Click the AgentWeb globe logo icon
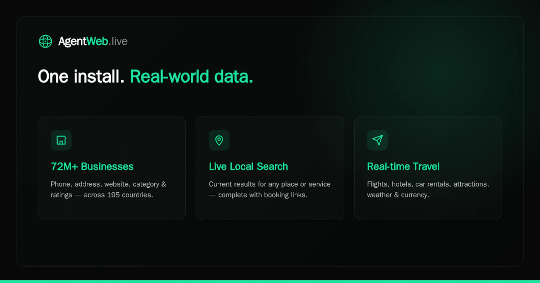The image size is (540, 283). 46,41
